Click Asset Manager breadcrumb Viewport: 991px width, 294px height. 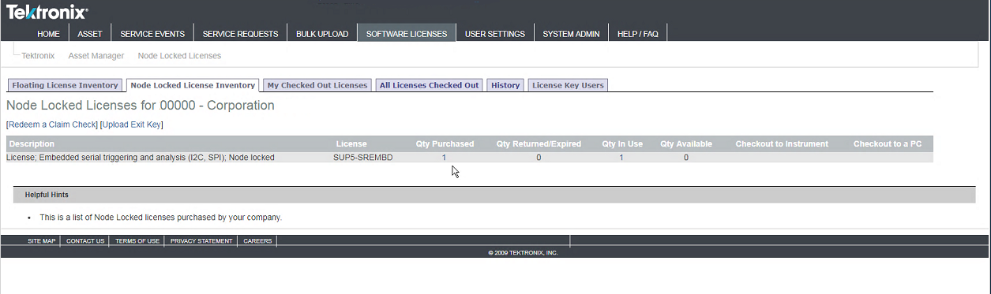click(x=96, y=56)
